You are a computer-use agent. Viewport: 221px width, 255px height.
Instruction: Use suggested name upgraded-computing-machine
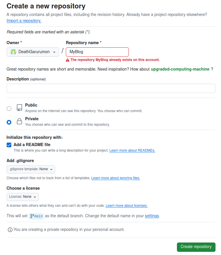point(180,69)
